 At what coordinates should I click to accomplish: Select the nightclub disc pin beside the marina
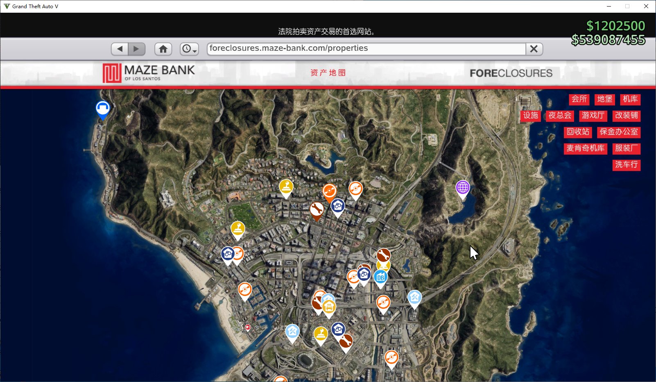[245, 291]
